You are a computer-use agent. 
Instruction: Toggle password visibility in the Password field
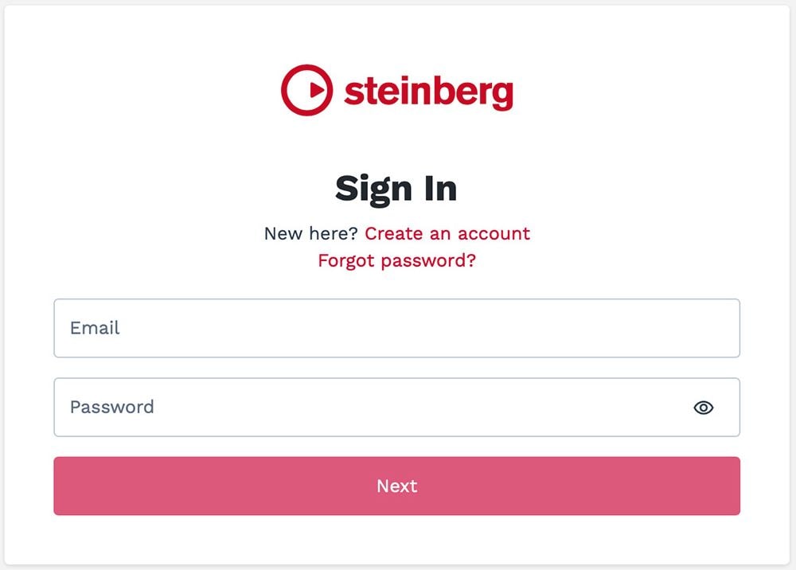pos(703,408)
